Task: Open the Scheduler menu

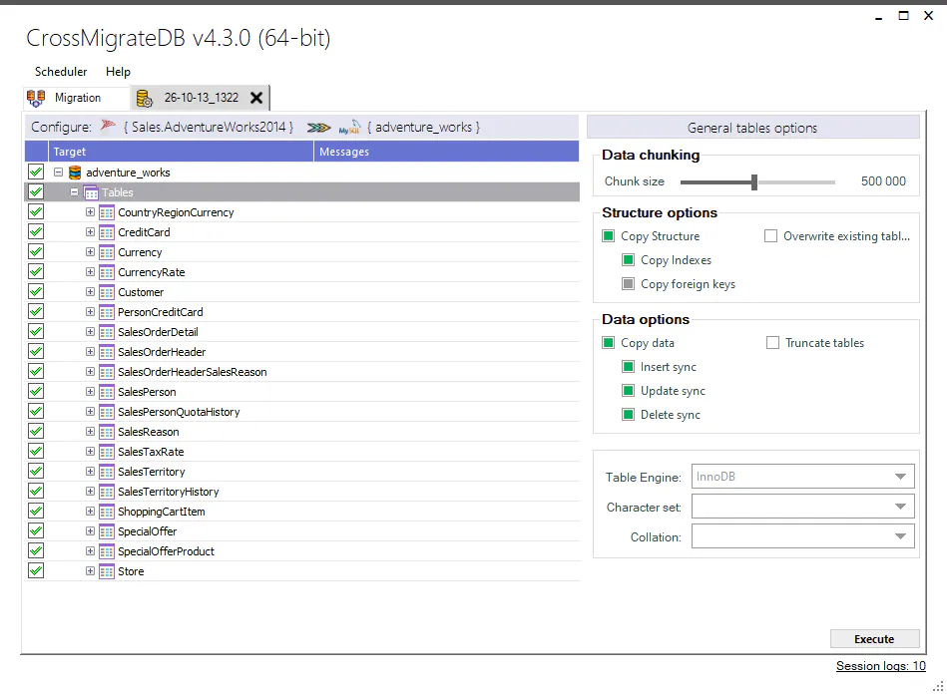Action: (61, 72)
